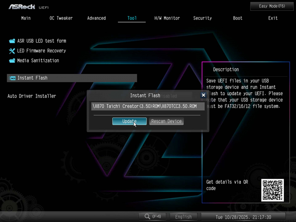
Task: Click the Media Sanitization folder icon
Action: (12, 61)
